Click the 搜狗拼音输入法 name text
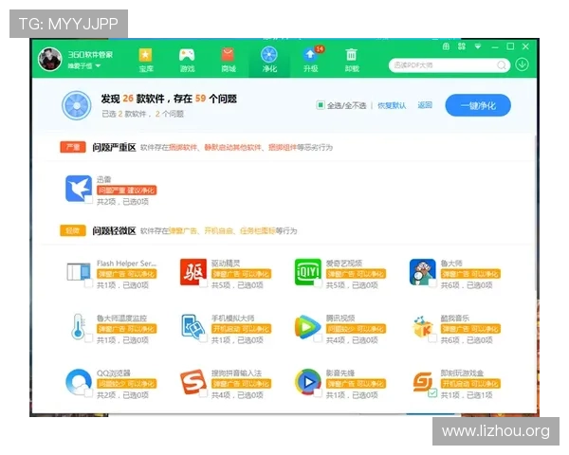Viewport: 569px width, 455px height. click(236, 373)
